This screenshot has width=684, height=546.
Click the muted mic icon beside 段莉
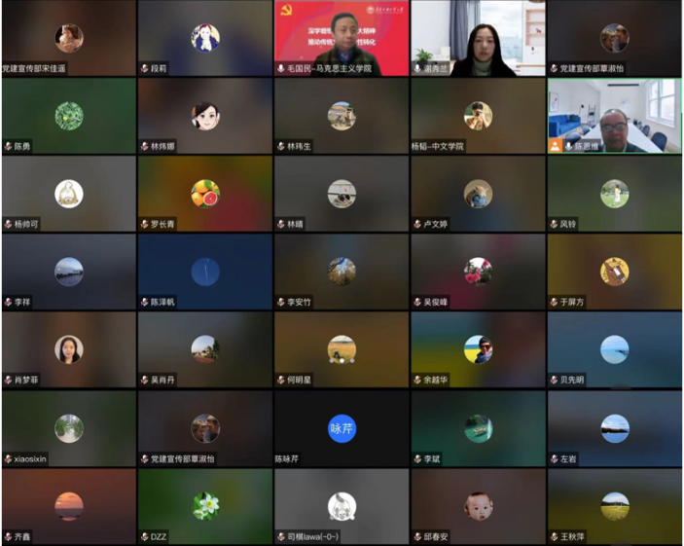pyautogui.click(x=144, y=69)
